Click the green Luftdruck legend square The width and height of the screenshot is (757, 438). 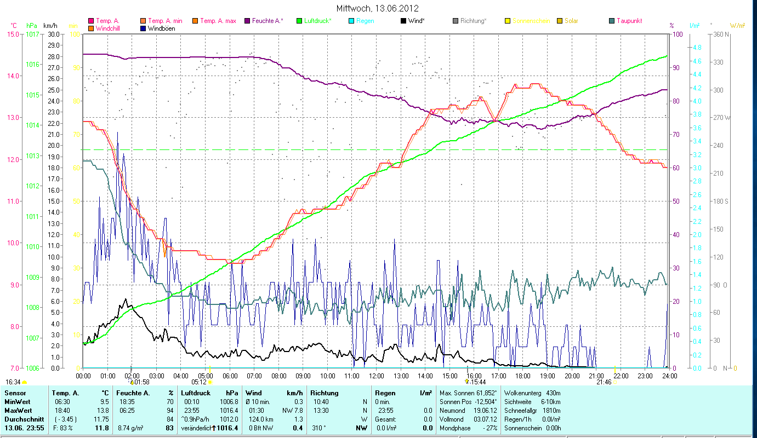(299, 21)
